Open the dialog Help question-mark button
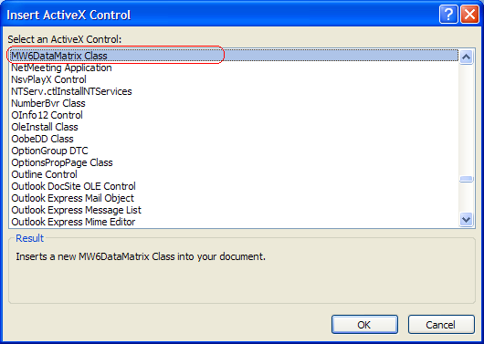Image resolution: width=484 pixels, height=344 pixels. point(448,15)
